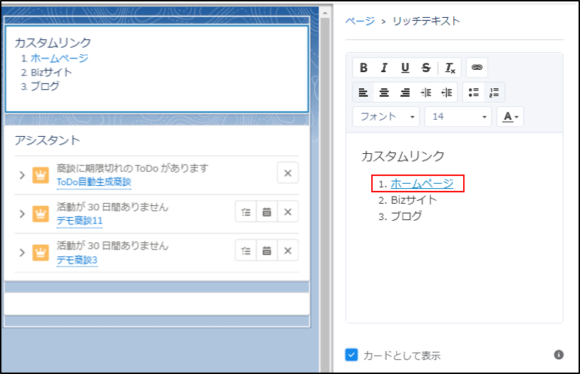Click the first indent icon in toolbar
Image resolution: width=580 pixels, height=374 pixels.
coord(426,92)
